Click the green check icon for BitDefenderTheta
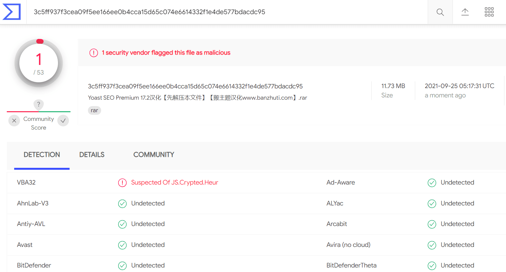The width and height of the screenshot is (506, 272). (432, 266)
